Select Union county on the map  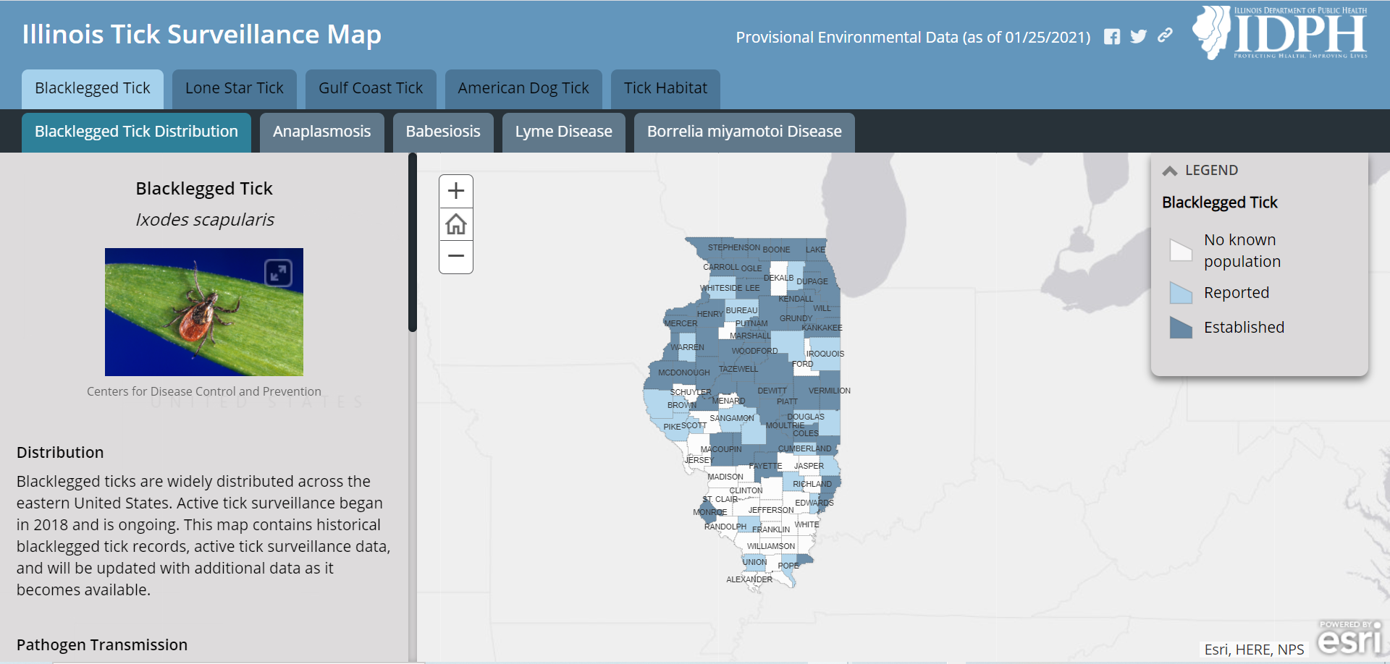click(x=754, y=561)
